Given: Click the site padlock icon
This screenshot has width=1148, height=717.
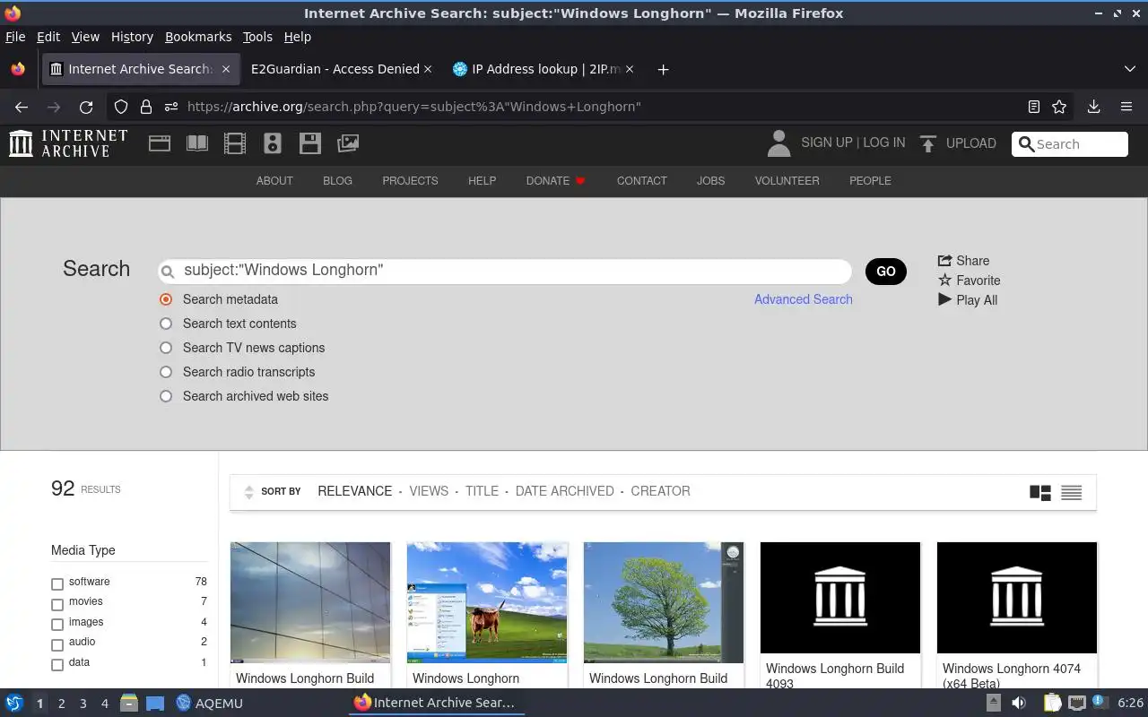Looking at the screenshot, I should (x=146, y=107).
